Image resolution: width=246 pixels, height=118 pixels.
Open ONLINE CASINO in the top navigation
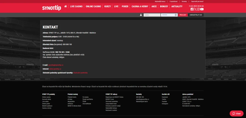coord(93,7)
